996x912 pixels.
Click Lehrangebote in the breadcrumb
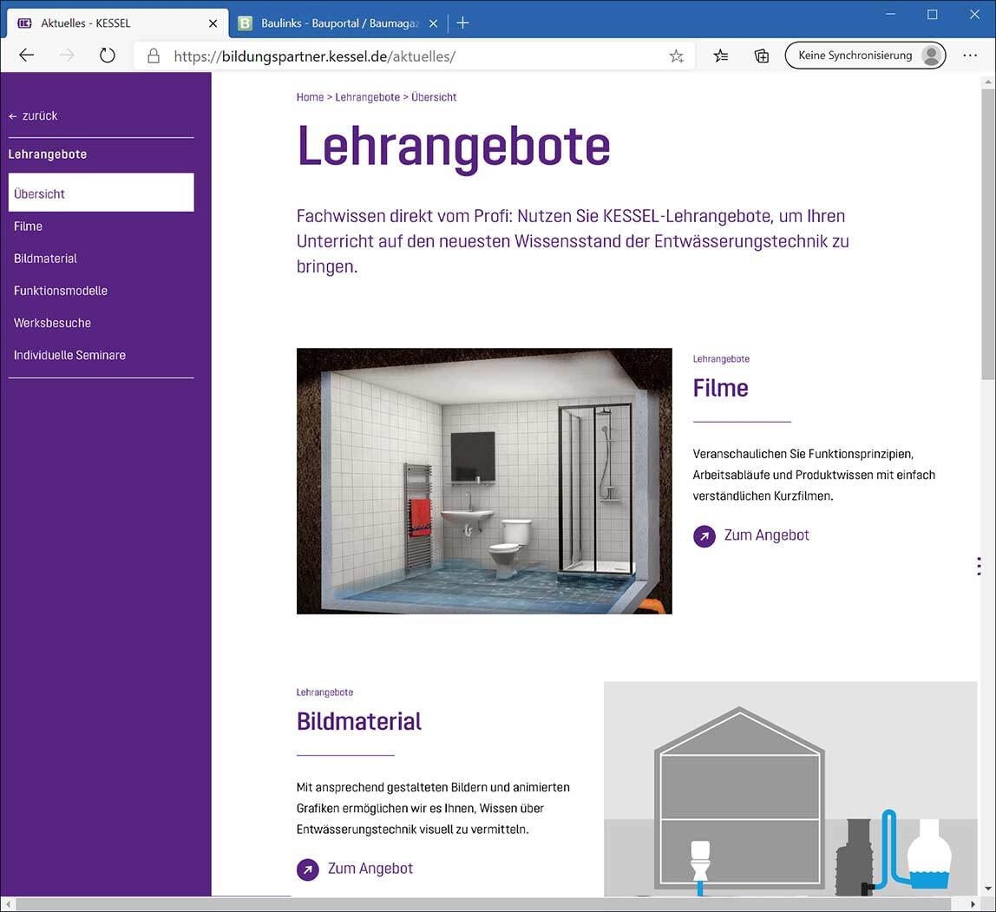[x=367, y=97]
